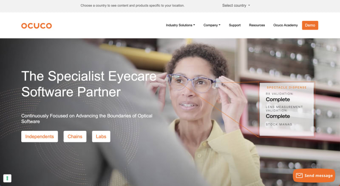Click the green accessibility icon at bottom left

7,178
